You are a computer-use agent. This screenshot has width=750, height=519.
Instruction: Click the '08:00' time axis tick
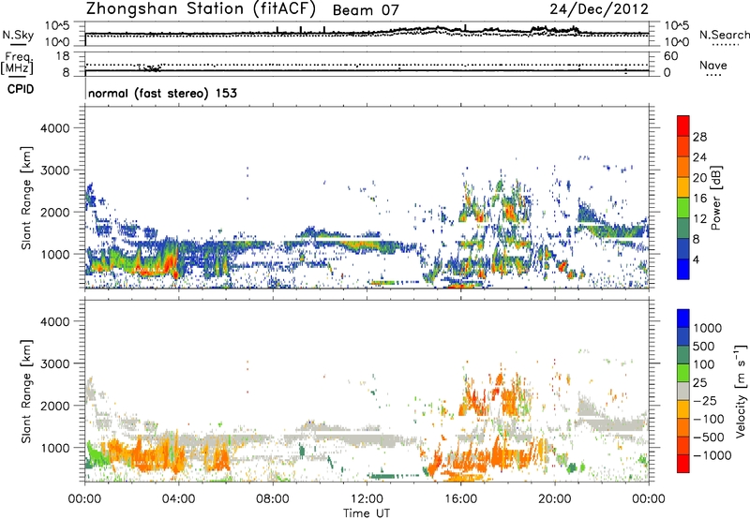(273, 498)
